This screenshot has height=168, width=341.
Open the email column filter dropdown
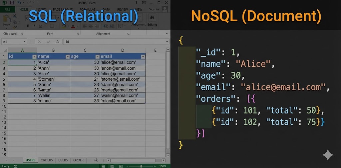coord(143,56)
